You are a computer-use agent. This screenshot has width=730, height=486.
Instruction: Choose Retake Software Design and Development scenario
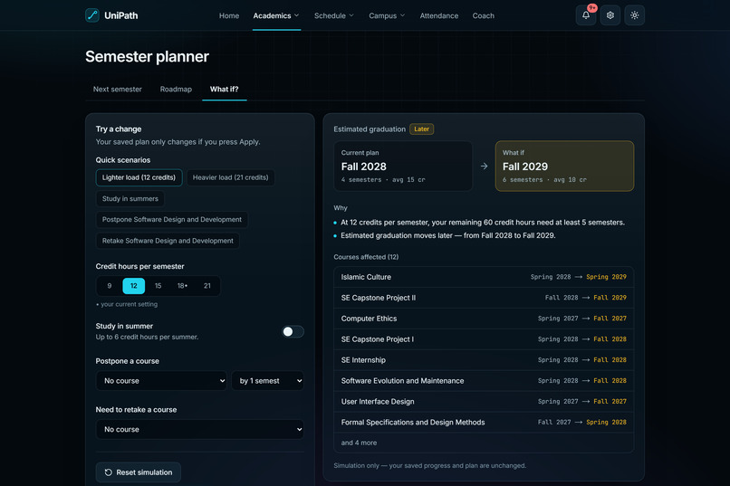click(x=168, y=241)
